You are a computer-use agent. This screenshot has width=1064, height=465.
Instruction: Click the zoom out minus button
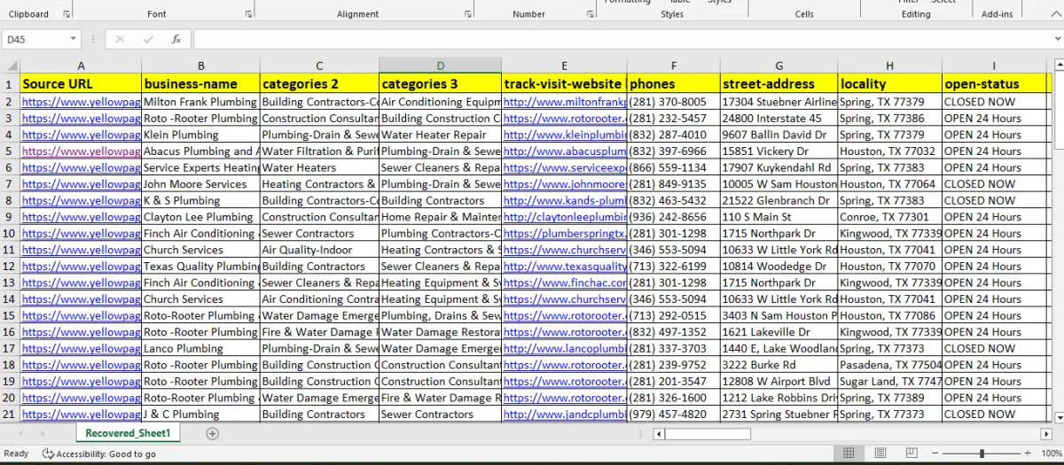[935, 453]
